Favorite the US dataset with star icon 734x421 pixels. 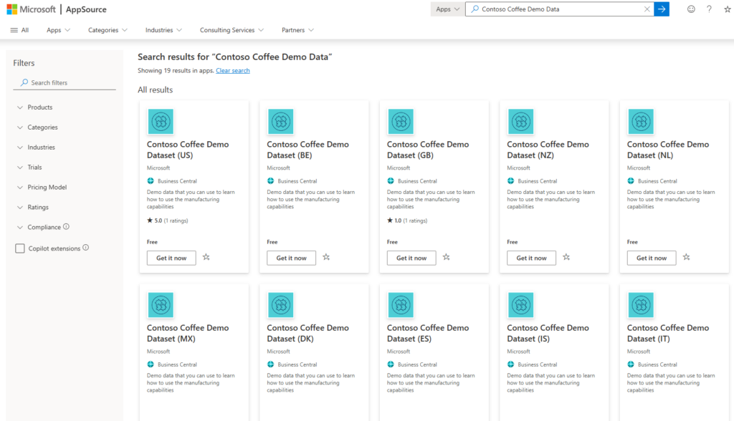click(206, 257)
